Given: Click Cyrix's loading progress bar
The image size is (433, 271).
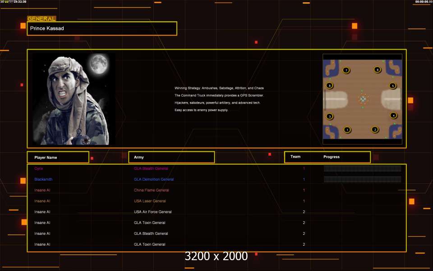Looking at the screenshot, I should tap(362, 168).
